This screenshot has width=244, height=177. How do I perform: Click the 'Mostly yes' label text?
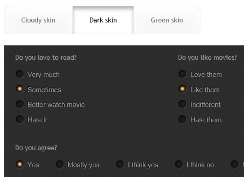pyautogui.click(x=83, y=165)
